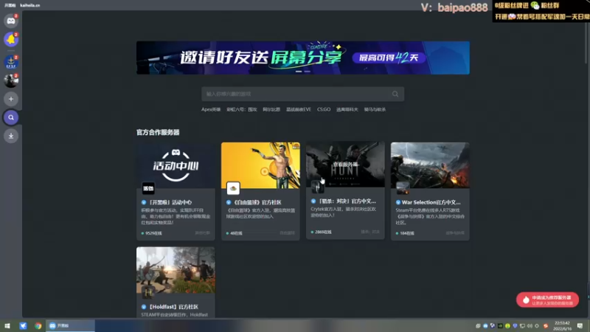
Task: Open the Windows Start button
Action: point(7,325)
